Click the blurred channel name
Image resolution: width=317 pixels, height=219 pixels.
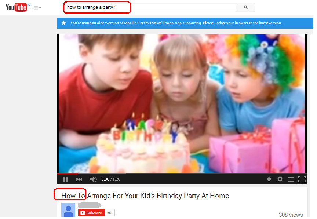point(89,205)
